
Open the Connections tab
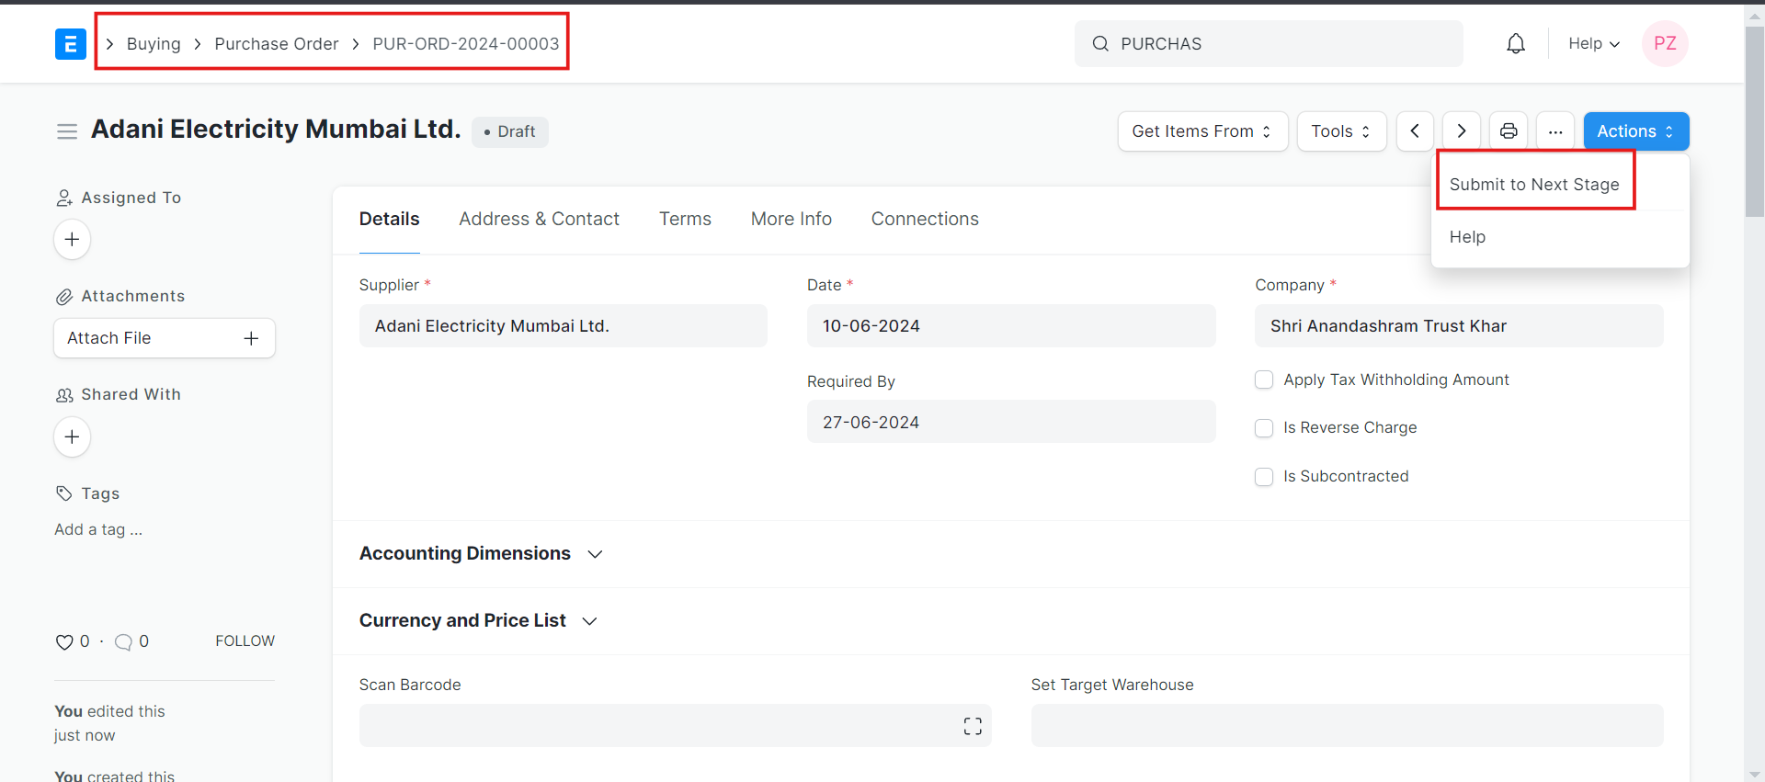[x=925, y=219]
